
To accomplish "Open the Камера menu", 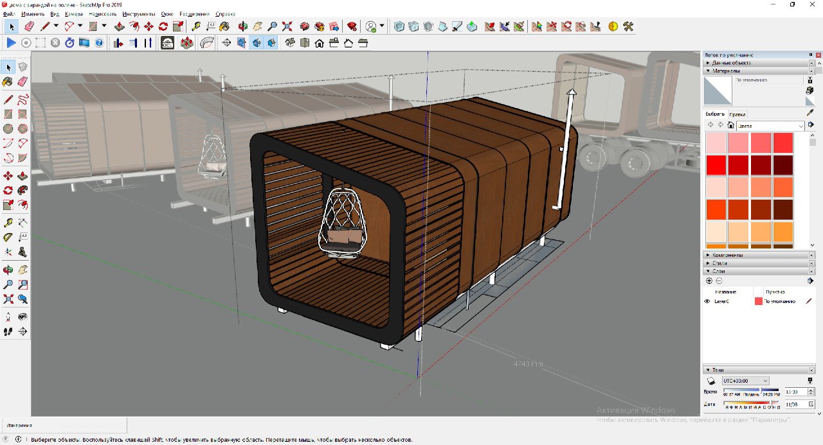I will tap(74, 13).
